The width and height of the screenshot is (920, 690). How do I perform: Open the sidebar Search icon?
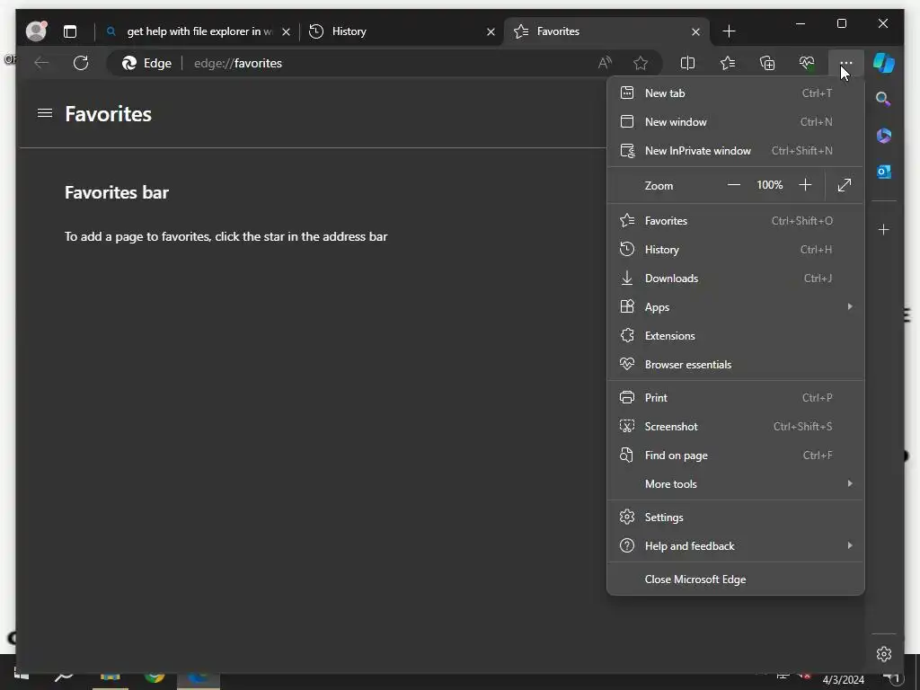[884, 99]
